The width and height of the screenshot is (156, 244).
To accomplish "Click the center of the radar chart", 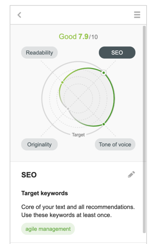I will pyautogui.click(x=78, y=98).
